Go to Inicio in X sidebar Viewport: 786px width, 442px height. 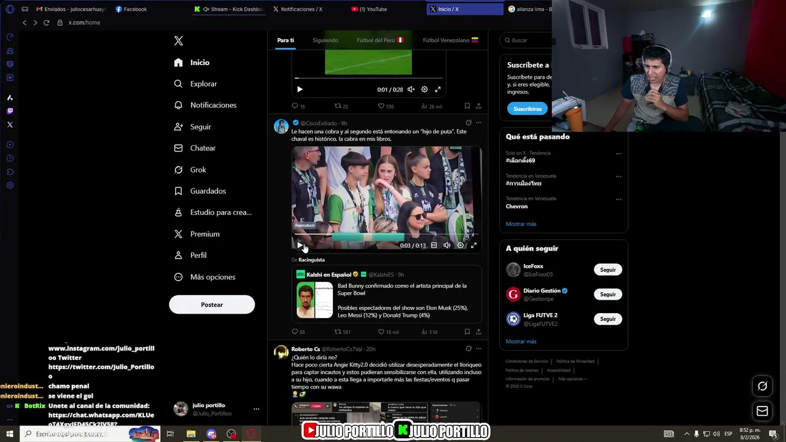[x=192, y=63]
